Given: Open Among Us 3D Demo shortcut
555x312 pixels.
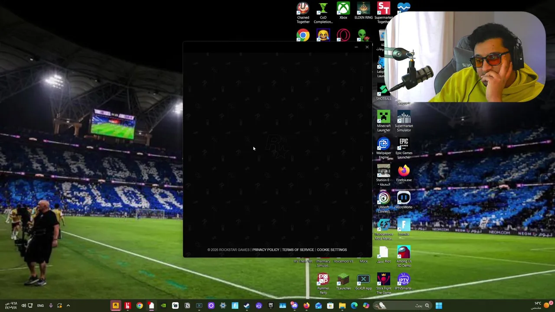Looking at the screenshot, I should (404, 257).
